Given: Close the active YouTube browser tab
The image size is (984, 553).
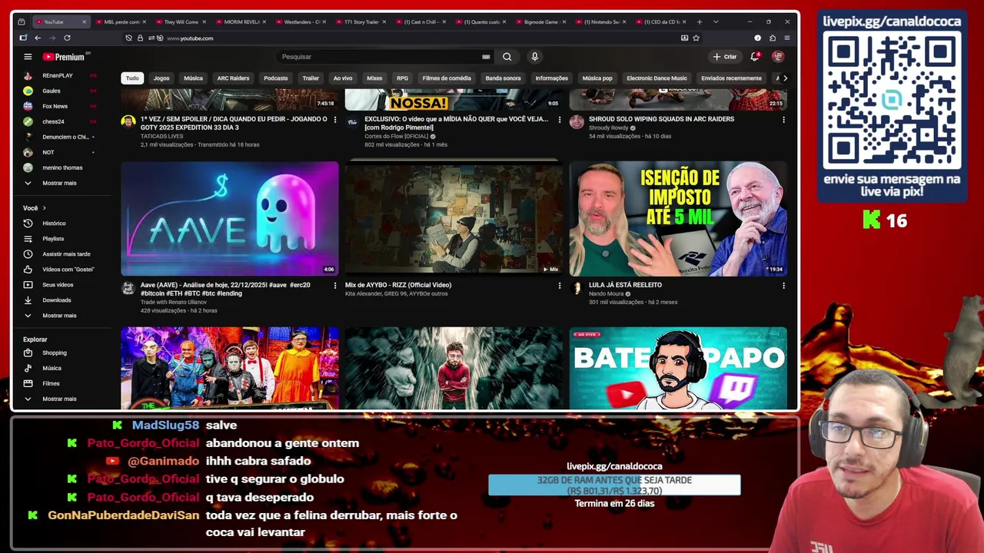Looking at the screenshot, I should 85,22.
